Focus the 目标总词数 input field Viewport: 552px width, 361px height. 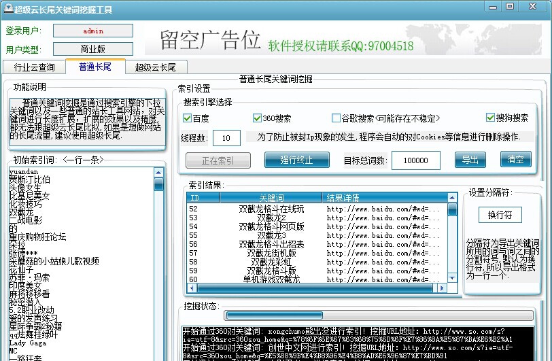click(x=416, y=160)
